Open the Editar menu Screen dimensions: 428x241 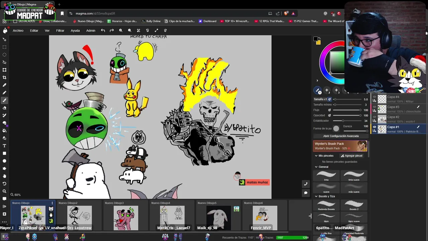click(34, 30)
